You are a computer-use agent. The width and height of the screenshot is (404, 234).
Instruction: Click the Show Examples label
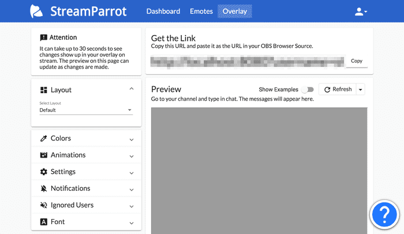[279, 90]
